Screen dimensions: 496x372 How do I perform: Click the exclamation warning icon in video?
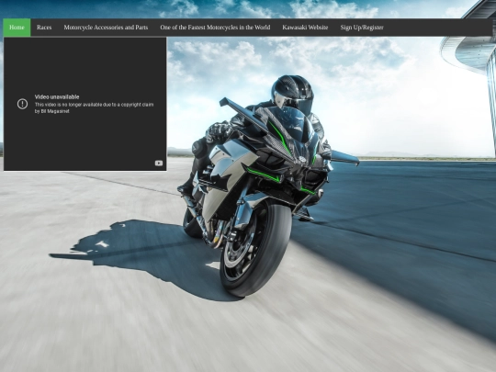(x=22, y=104)
